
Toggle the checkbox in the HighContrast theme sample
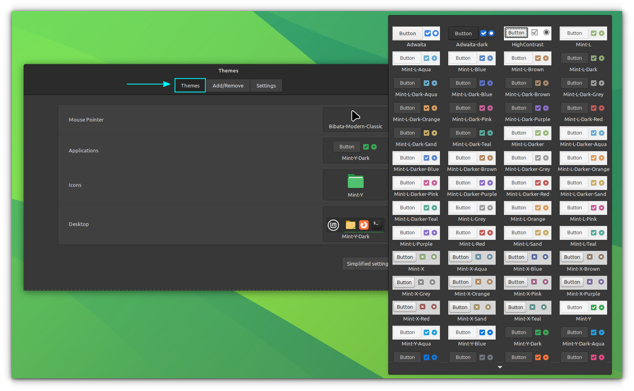tap(535, 32)
